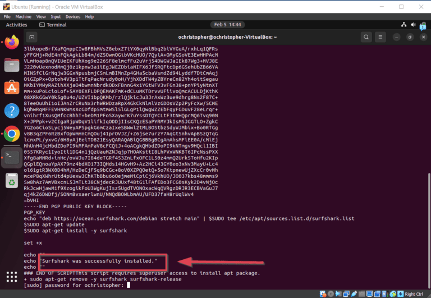Launch Google Chrome from the dock
The width and height of the screenshot is (431, 298).
click(12, 134)
